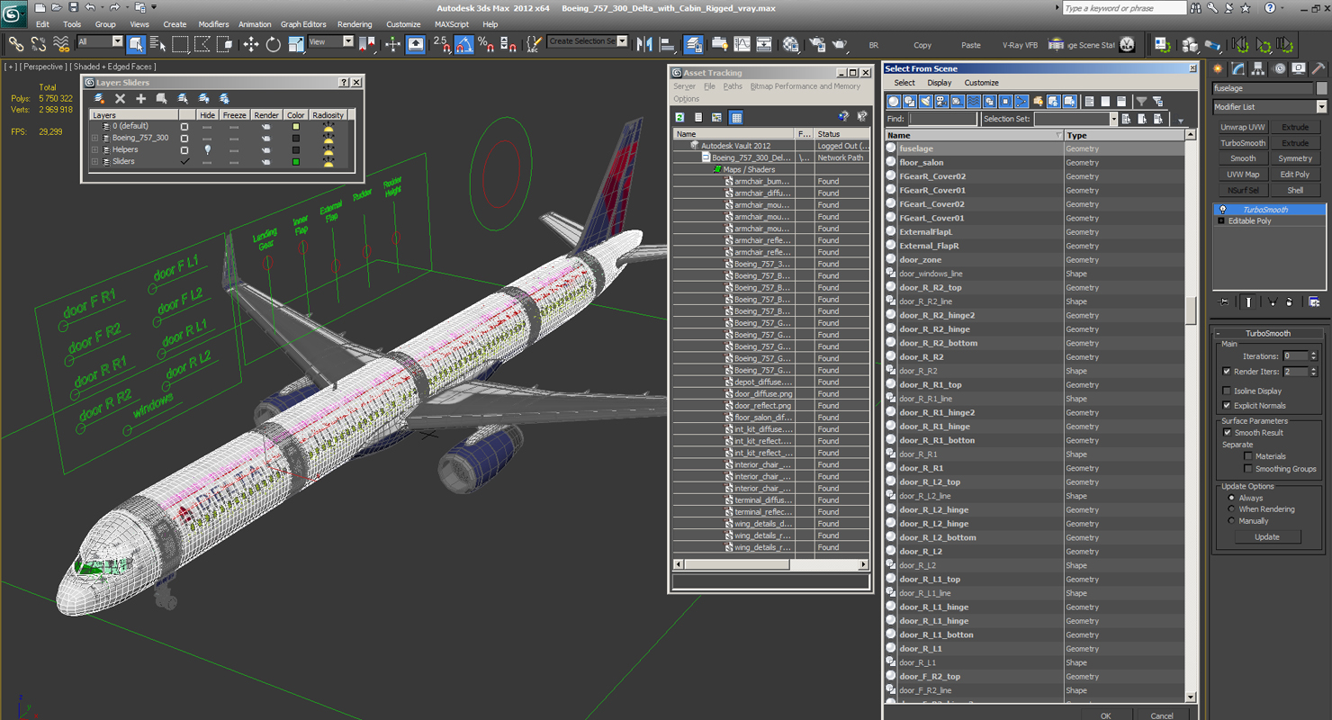Toggle Display Cameras filter in Select From Scene
This screenshot has width=1332, height=720.
(942, 102)
